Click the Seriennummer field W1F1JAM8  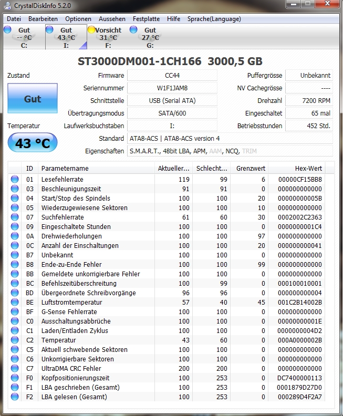click(x=172, y=88)
